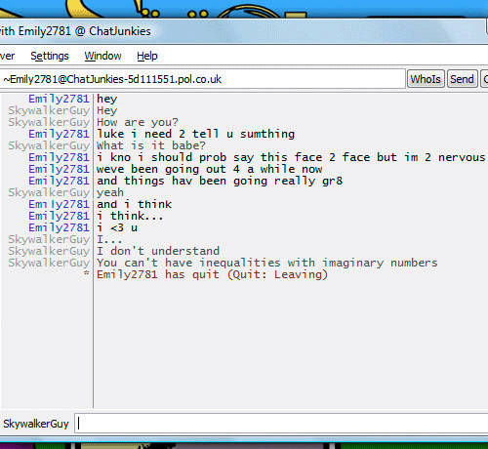
Task: Click the WhoIs button
Action: [x=426, y=79]
